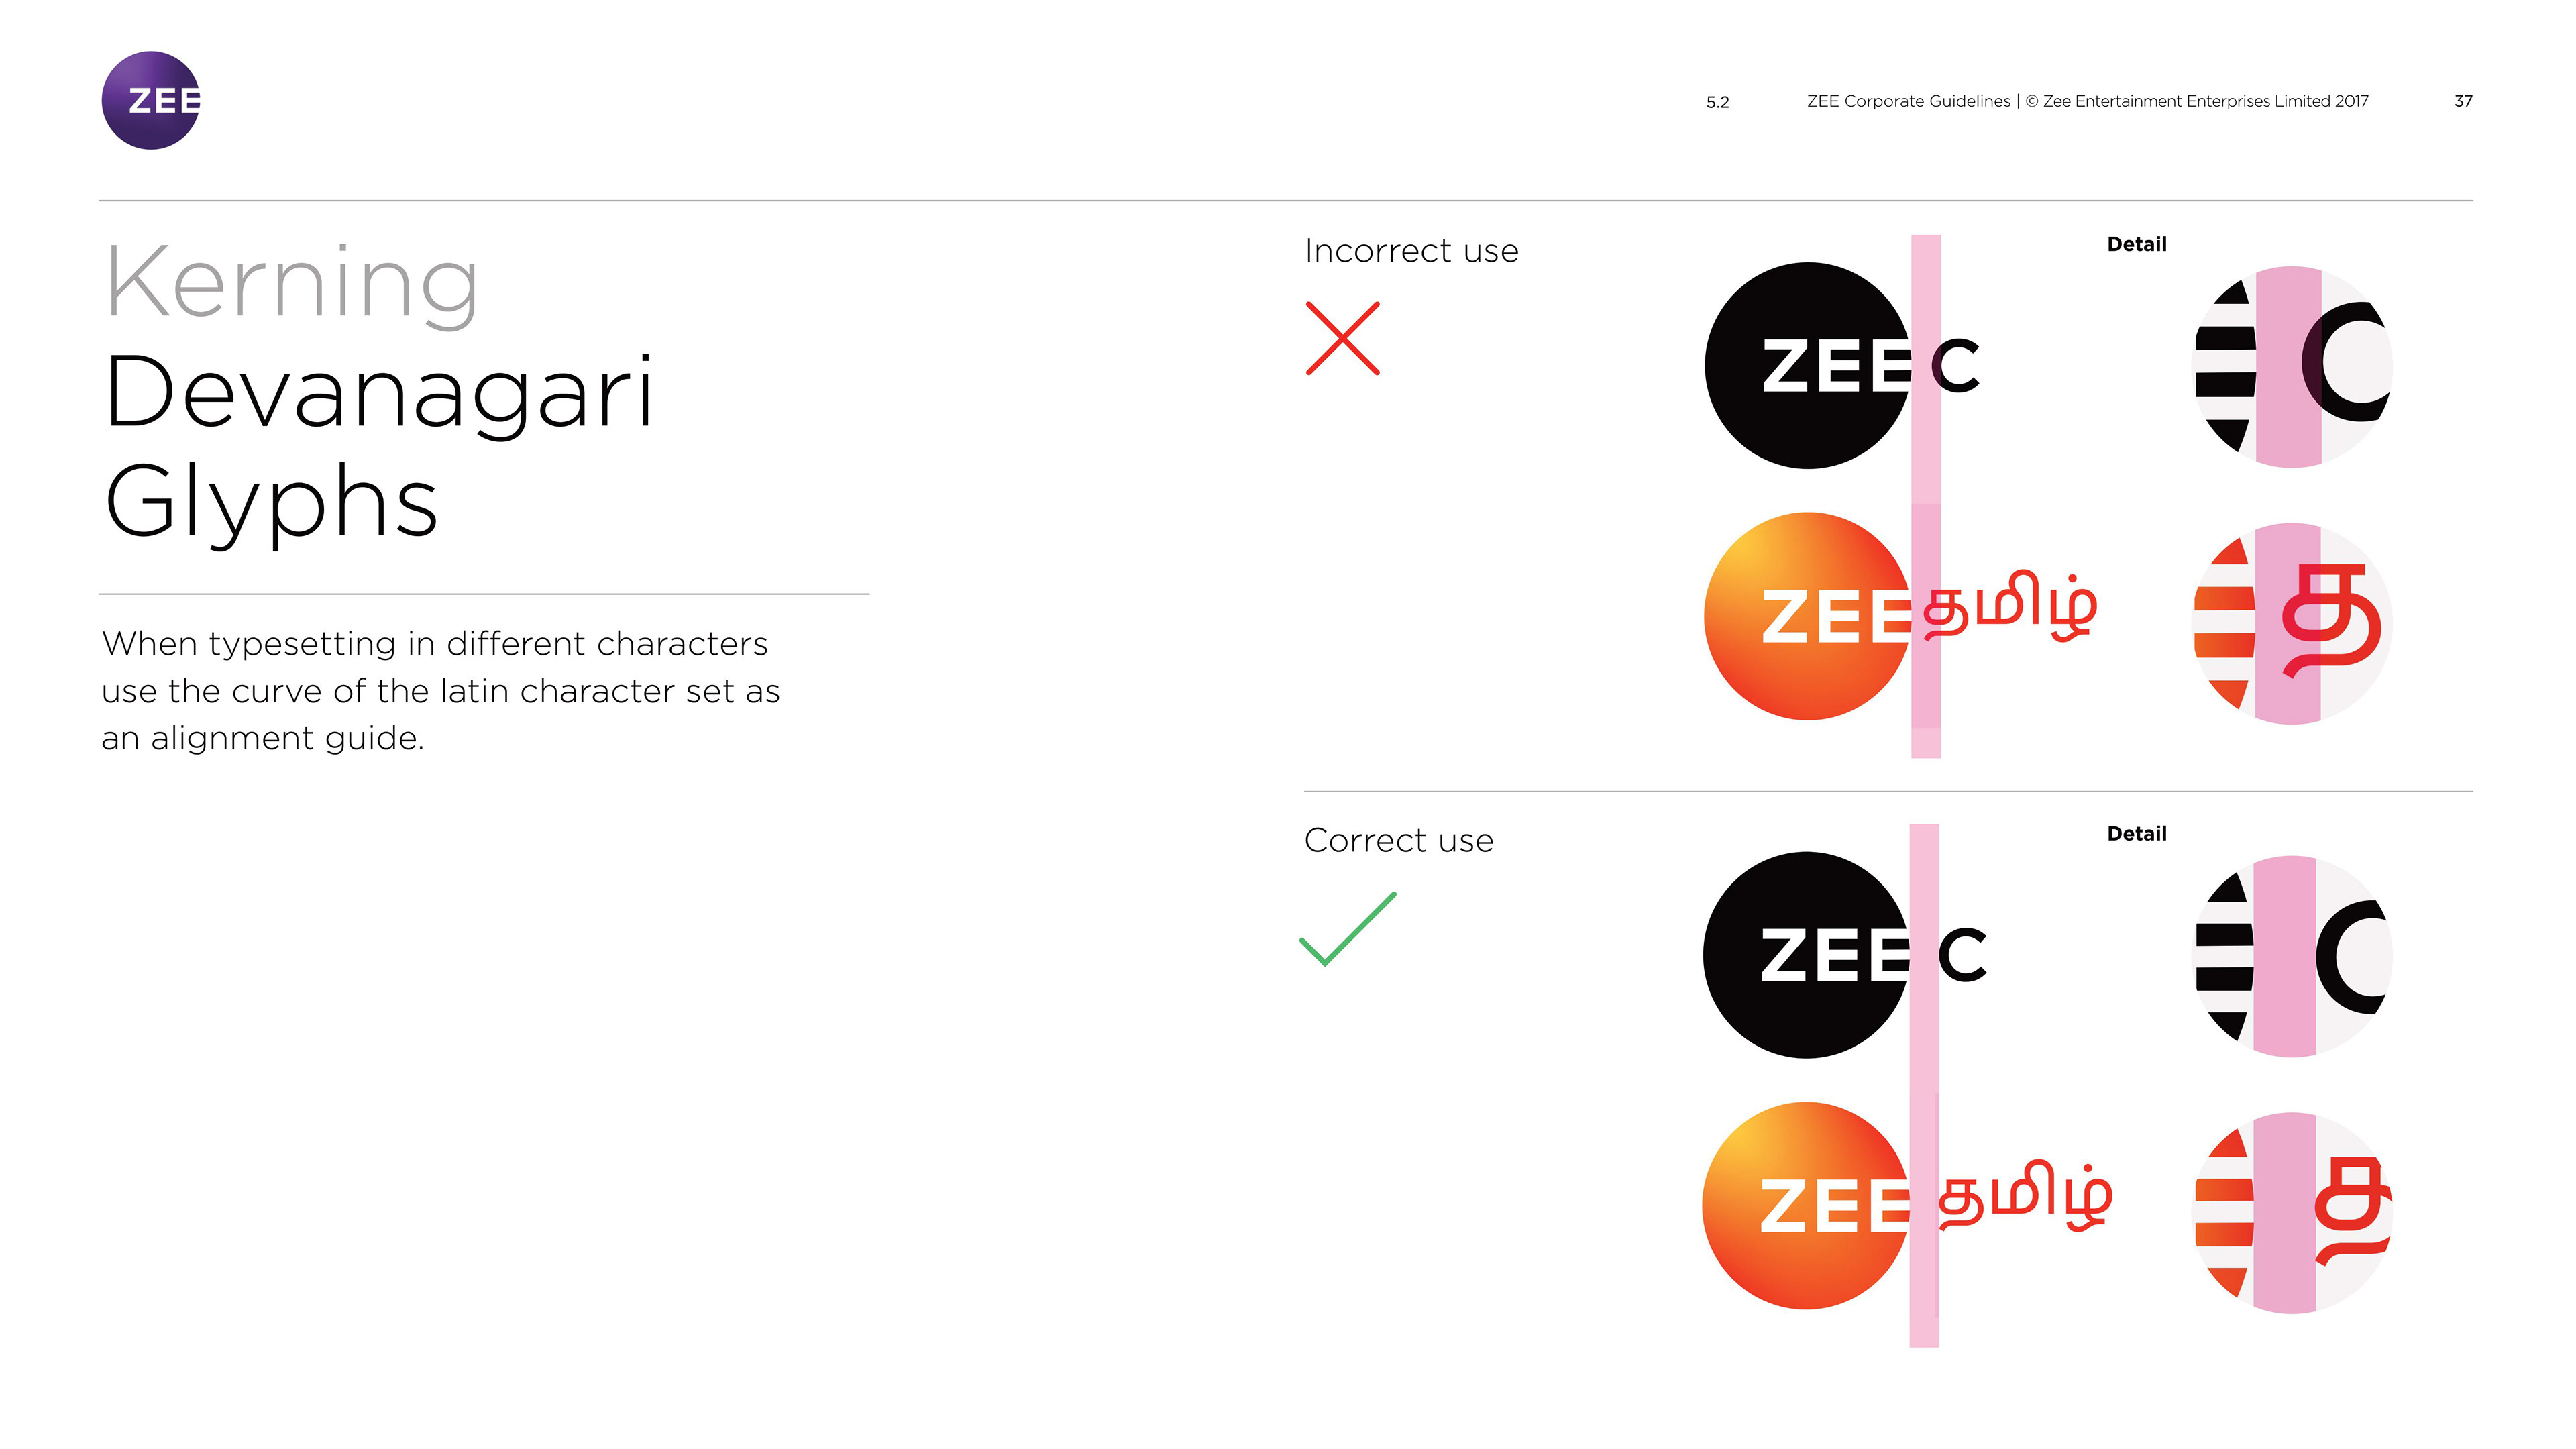
Task: Click the red X mark icon
Action: tap(1342, 338)
